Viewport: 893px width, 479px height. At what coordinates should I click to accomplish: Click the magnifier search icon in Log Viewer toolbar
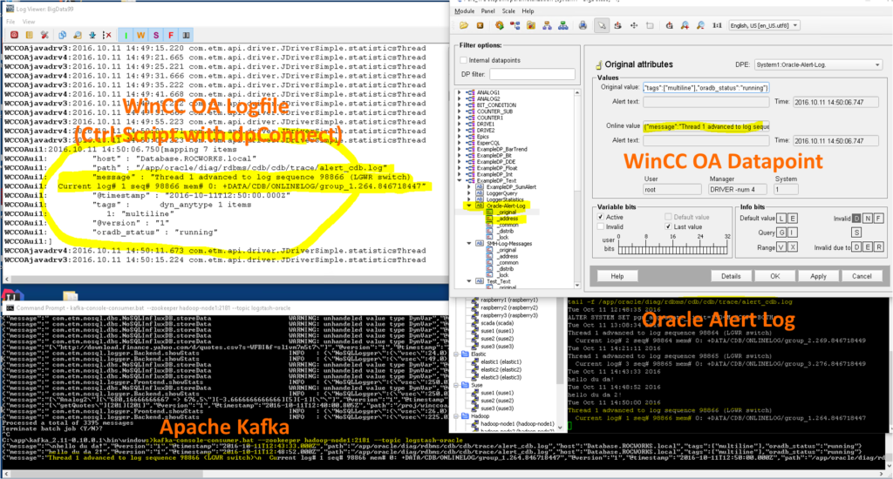tap(78, 35)
